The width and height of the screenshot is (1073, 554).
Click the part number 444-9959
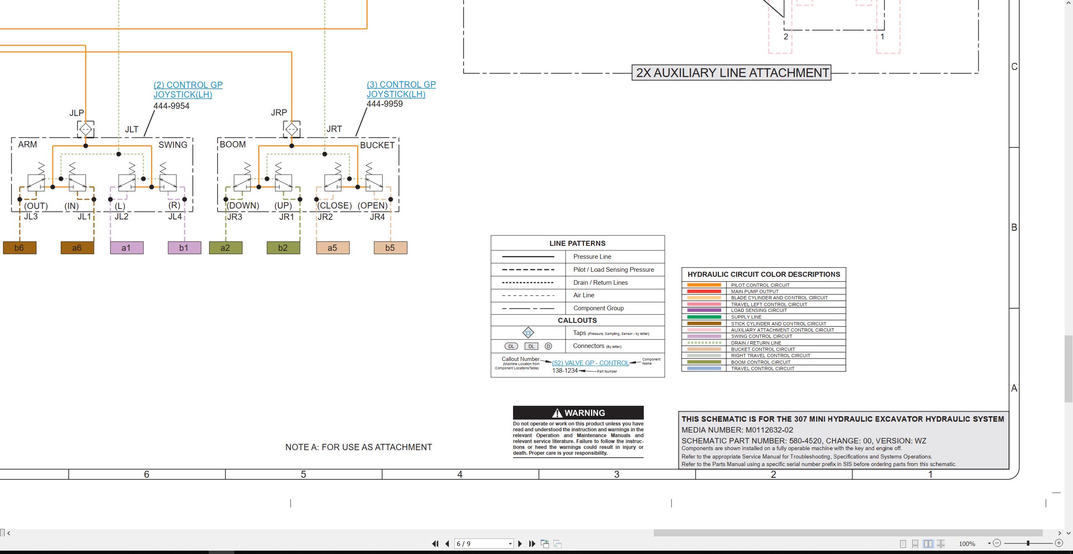click(385, 104)
